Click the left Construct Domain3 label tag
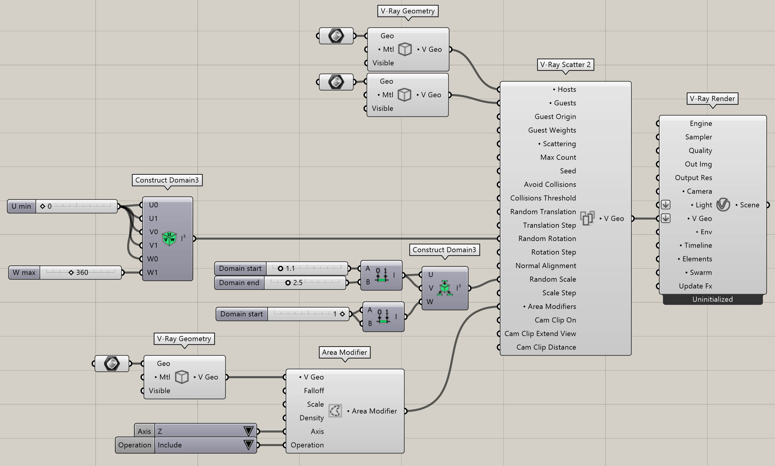Screen dimensions: 775x466 pyautogui.click(x=167, y=180)
